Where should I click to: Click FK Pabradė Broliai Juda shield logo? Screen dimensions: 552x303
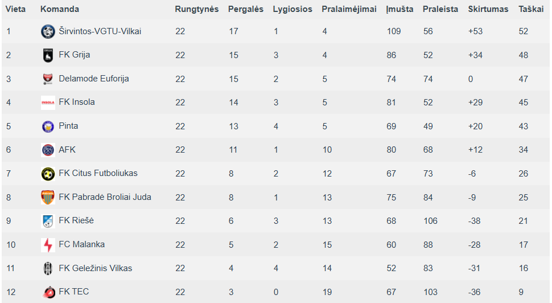point(48,197)
